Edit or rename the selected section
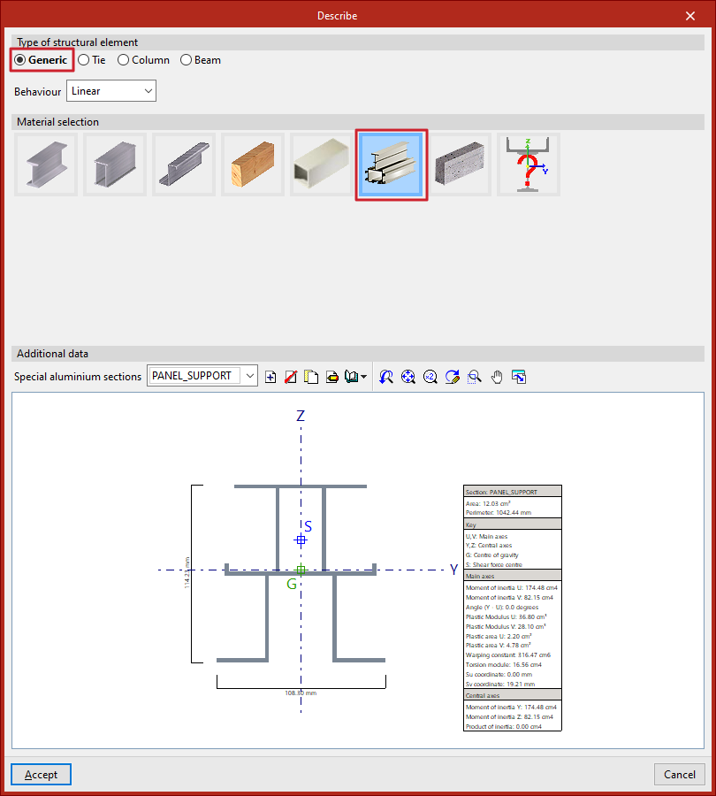716x796 pixels. coord(331,377)
